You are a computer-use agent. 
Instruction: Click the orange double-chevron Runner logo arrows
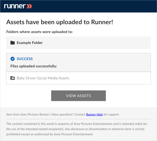coord(29,6)
